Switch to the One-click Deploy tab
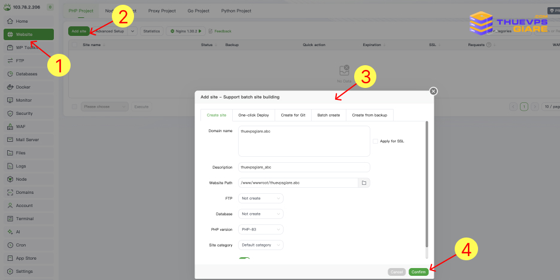560x280 pixels. tap(254, 115)
